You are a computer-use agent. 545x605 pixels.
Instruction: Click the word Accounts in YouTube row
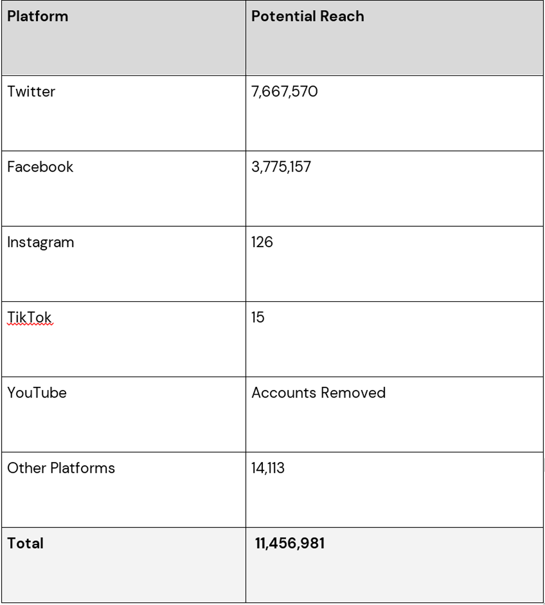pos(284,393)
